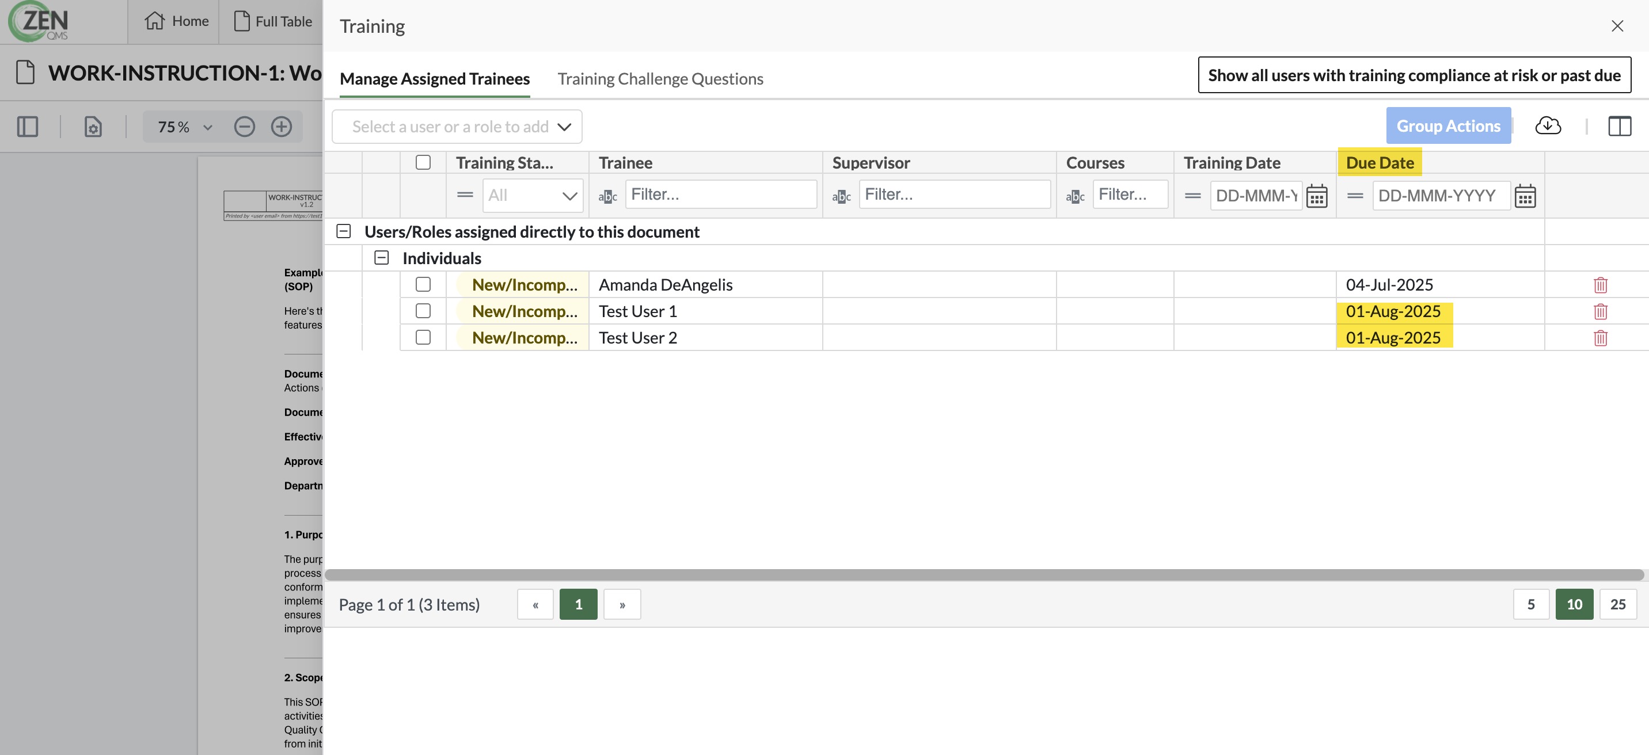
Task: Click the horizontal scrollbar of the table
Action: 984,574
